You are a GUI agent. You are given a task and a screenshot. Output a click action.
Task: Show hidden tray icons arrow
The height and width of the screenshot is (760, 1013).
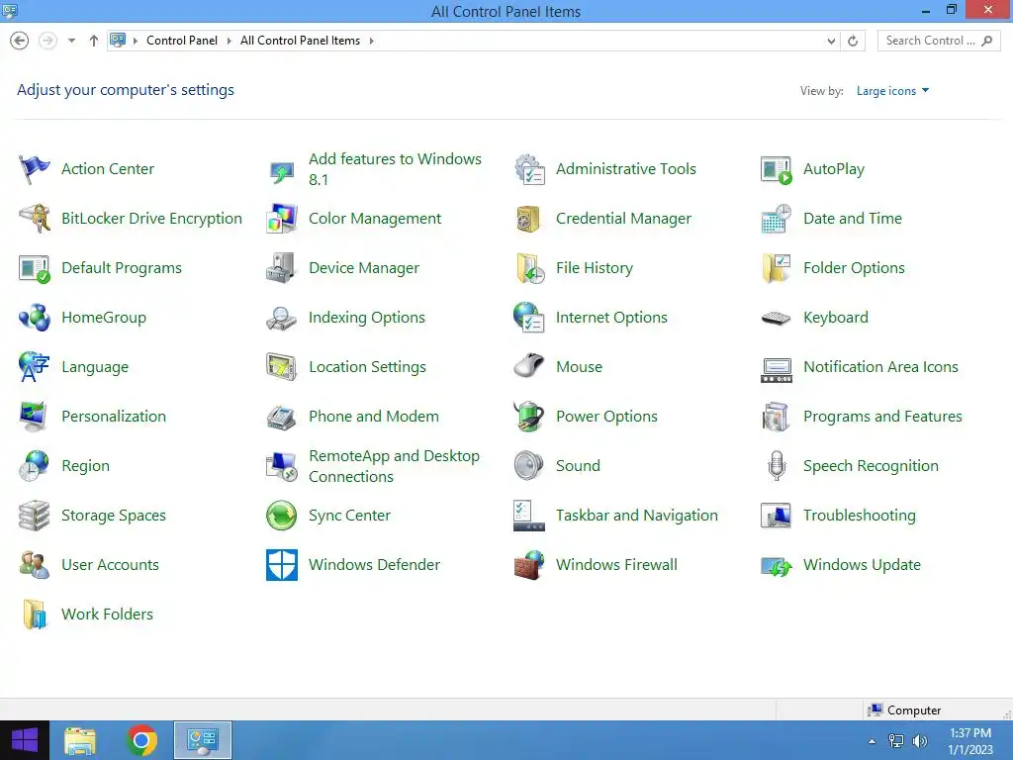tap(873, 741)
